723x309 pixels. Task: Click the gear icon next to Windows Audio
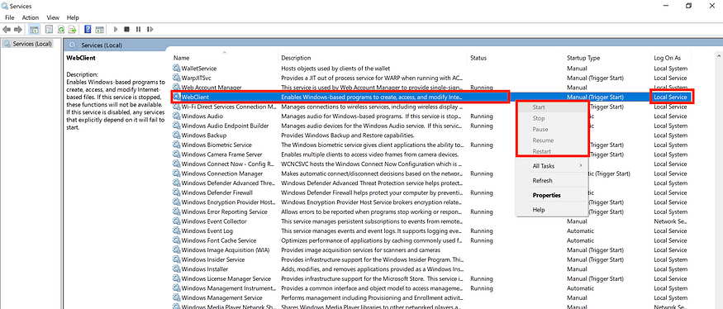[x=177, y=116]
